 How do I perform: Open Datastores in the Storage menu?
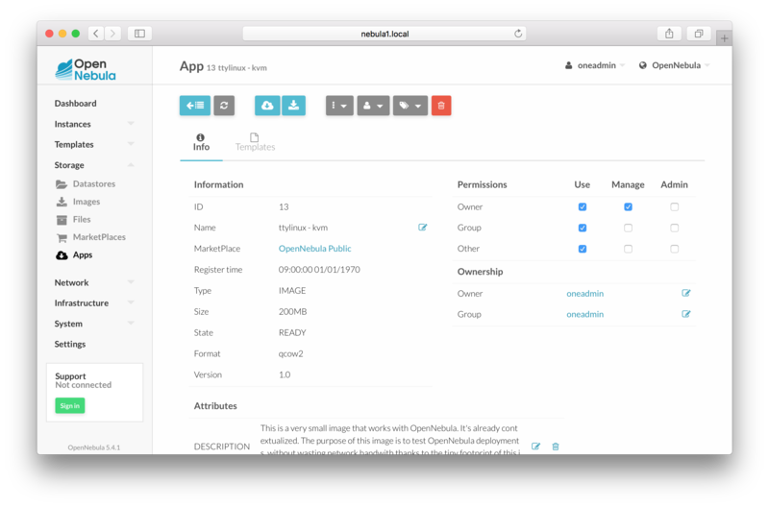tap(93, 184)
